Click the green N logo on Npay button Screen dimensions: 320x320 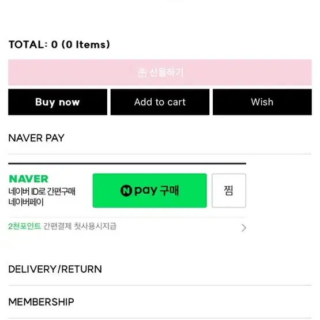(x=126, y=191)
